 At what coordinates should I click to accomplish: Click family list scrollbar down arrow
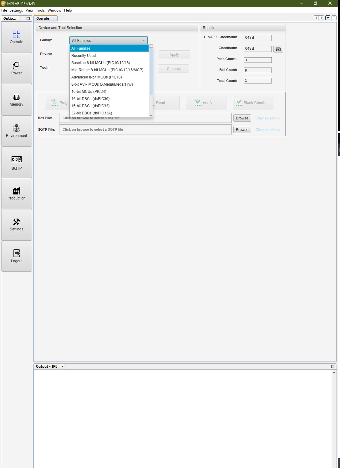(151, 115)
